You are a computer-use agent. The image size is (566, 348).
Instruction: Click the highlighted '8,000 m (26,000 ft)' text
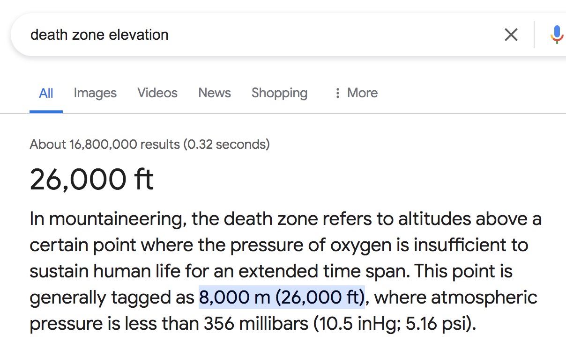point(282,297)
